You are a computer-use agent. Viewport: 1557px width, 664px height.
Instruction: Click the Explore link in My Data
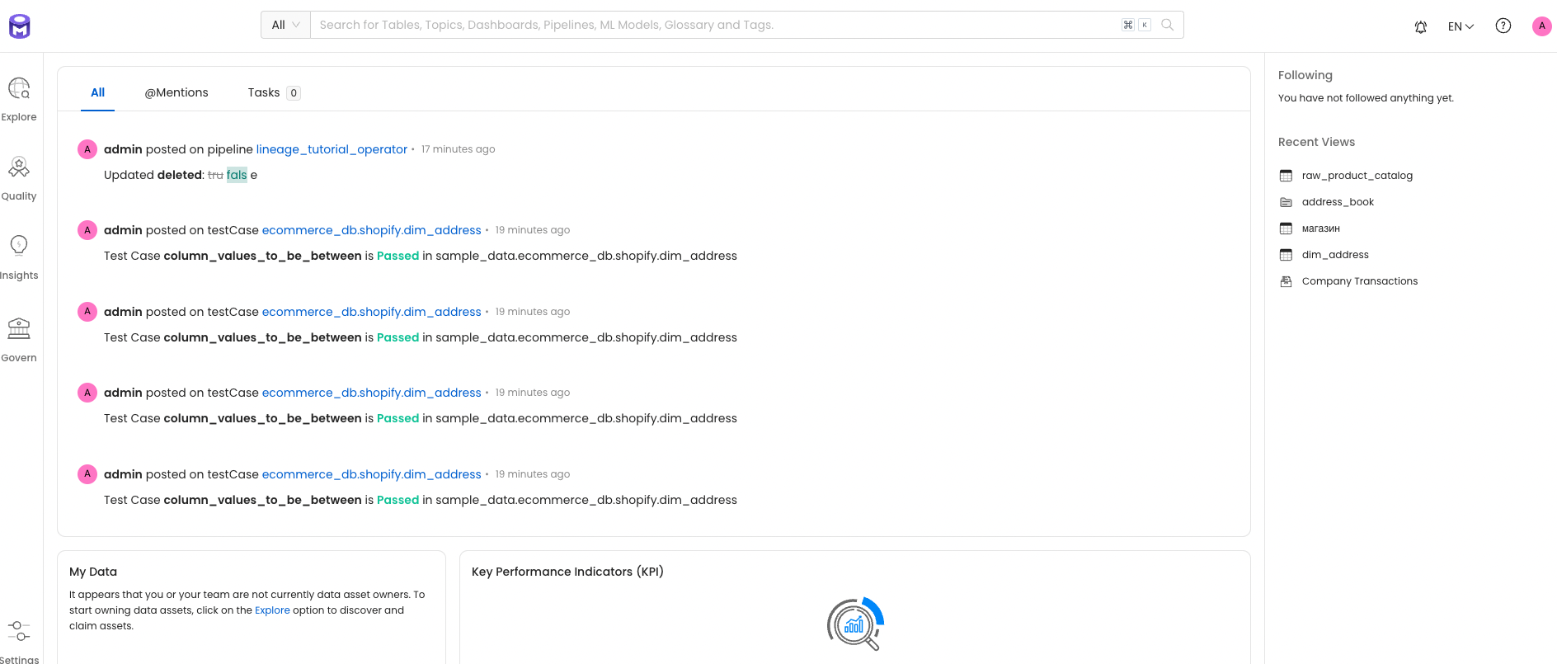272,610
